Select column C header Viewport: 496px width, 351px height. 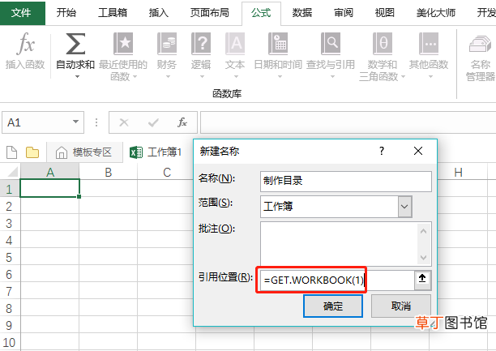[167, 172]
